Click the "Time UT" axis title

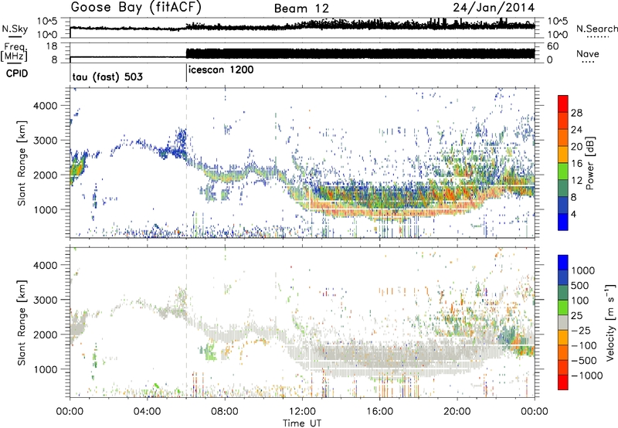[302, 423]
